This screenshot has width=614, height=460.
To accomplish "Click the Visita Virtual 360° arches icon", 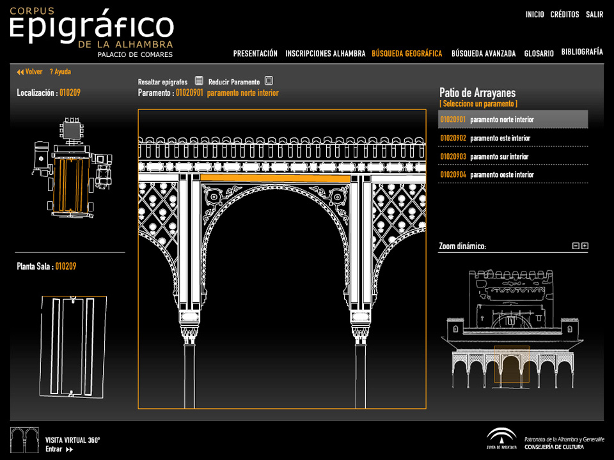I will pyautogui.click(x=24, y=440).
